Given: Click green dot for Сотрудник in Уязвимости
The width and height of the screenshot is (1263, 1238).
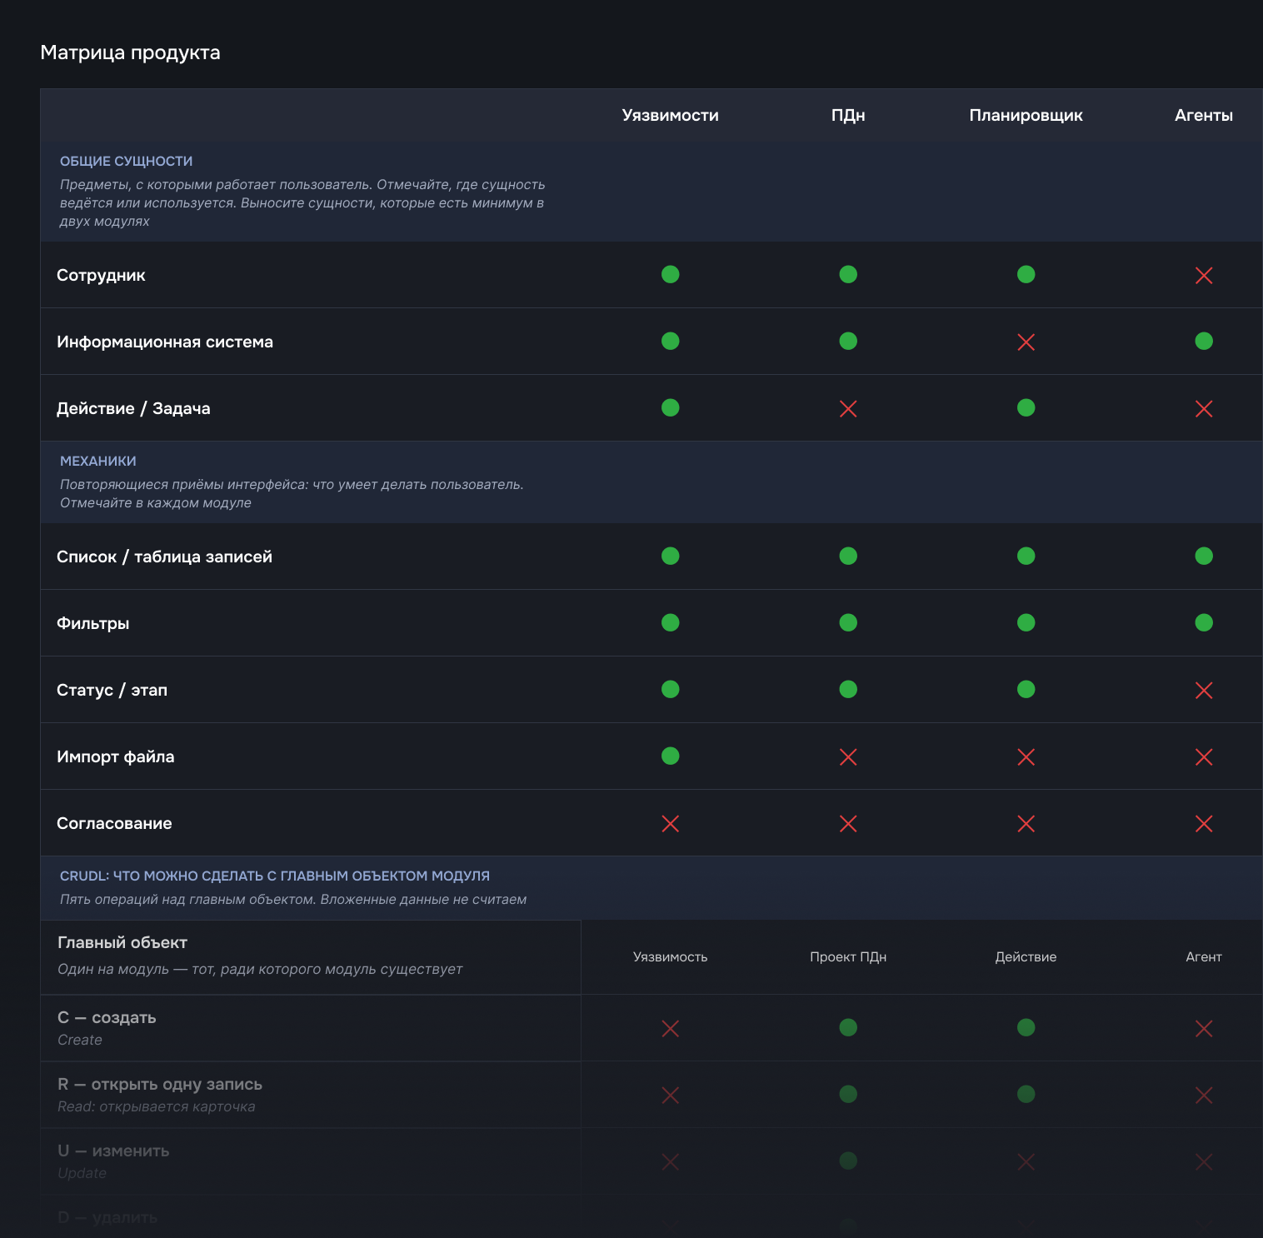Looking at the screenshot, I should [670, 274].
